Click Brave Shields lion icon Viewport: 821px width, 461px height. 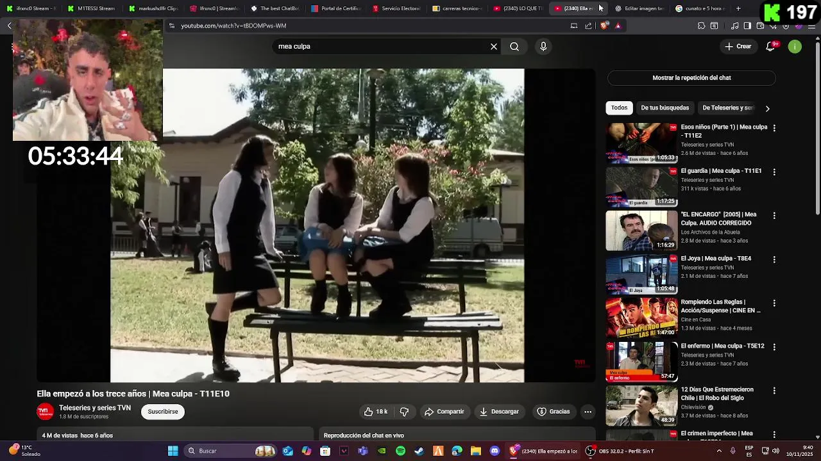(x=604, y=26)
